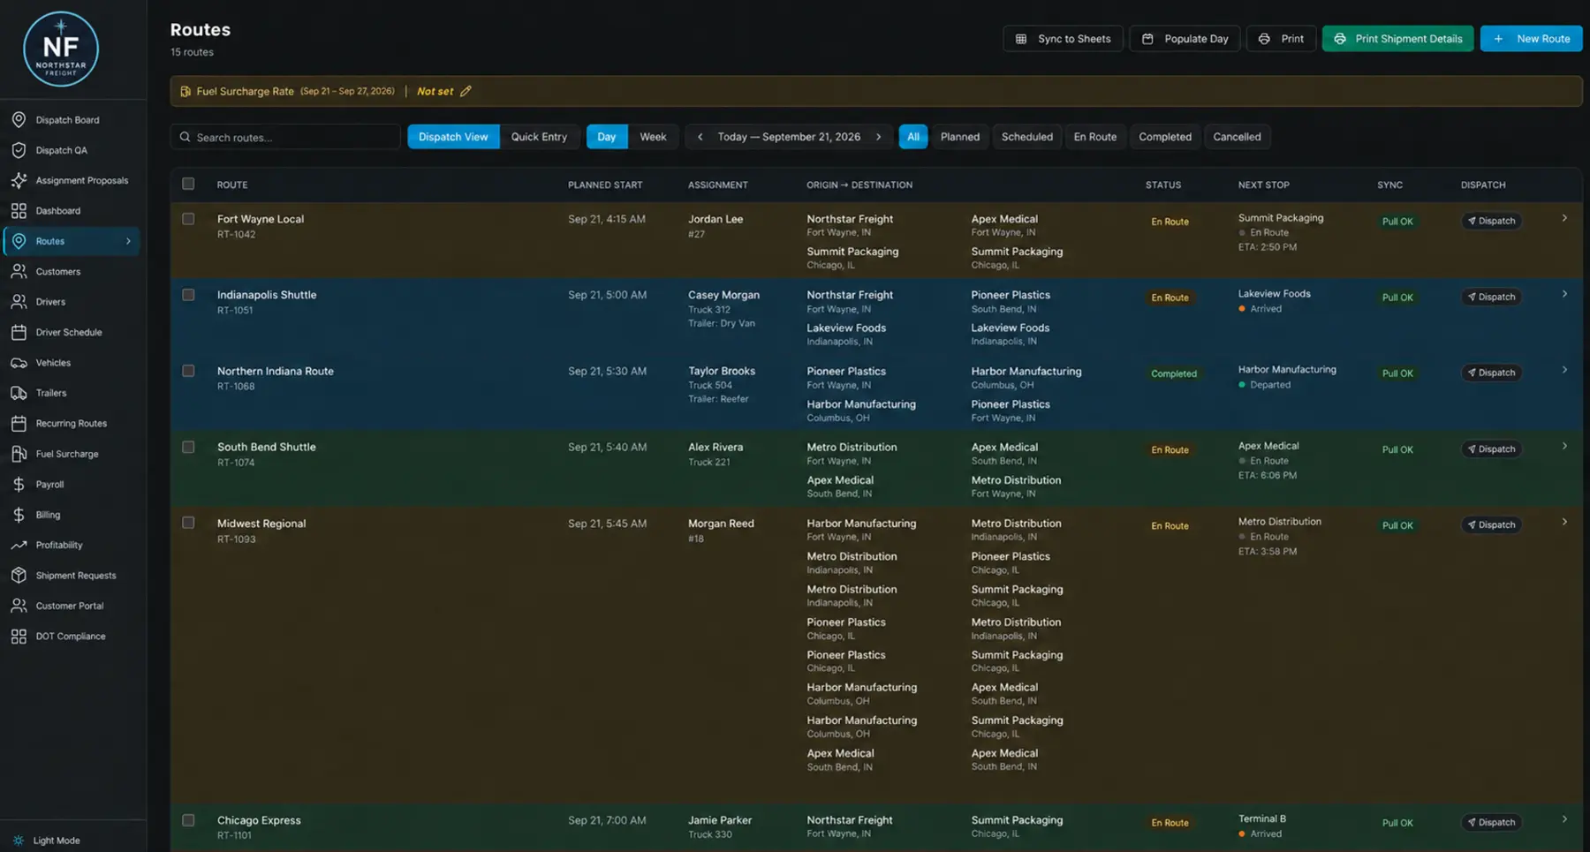The width and height of the screenshot is (1590, 852).
Task: Open the Vehicles truck icon
Action: tap(19, 363)
